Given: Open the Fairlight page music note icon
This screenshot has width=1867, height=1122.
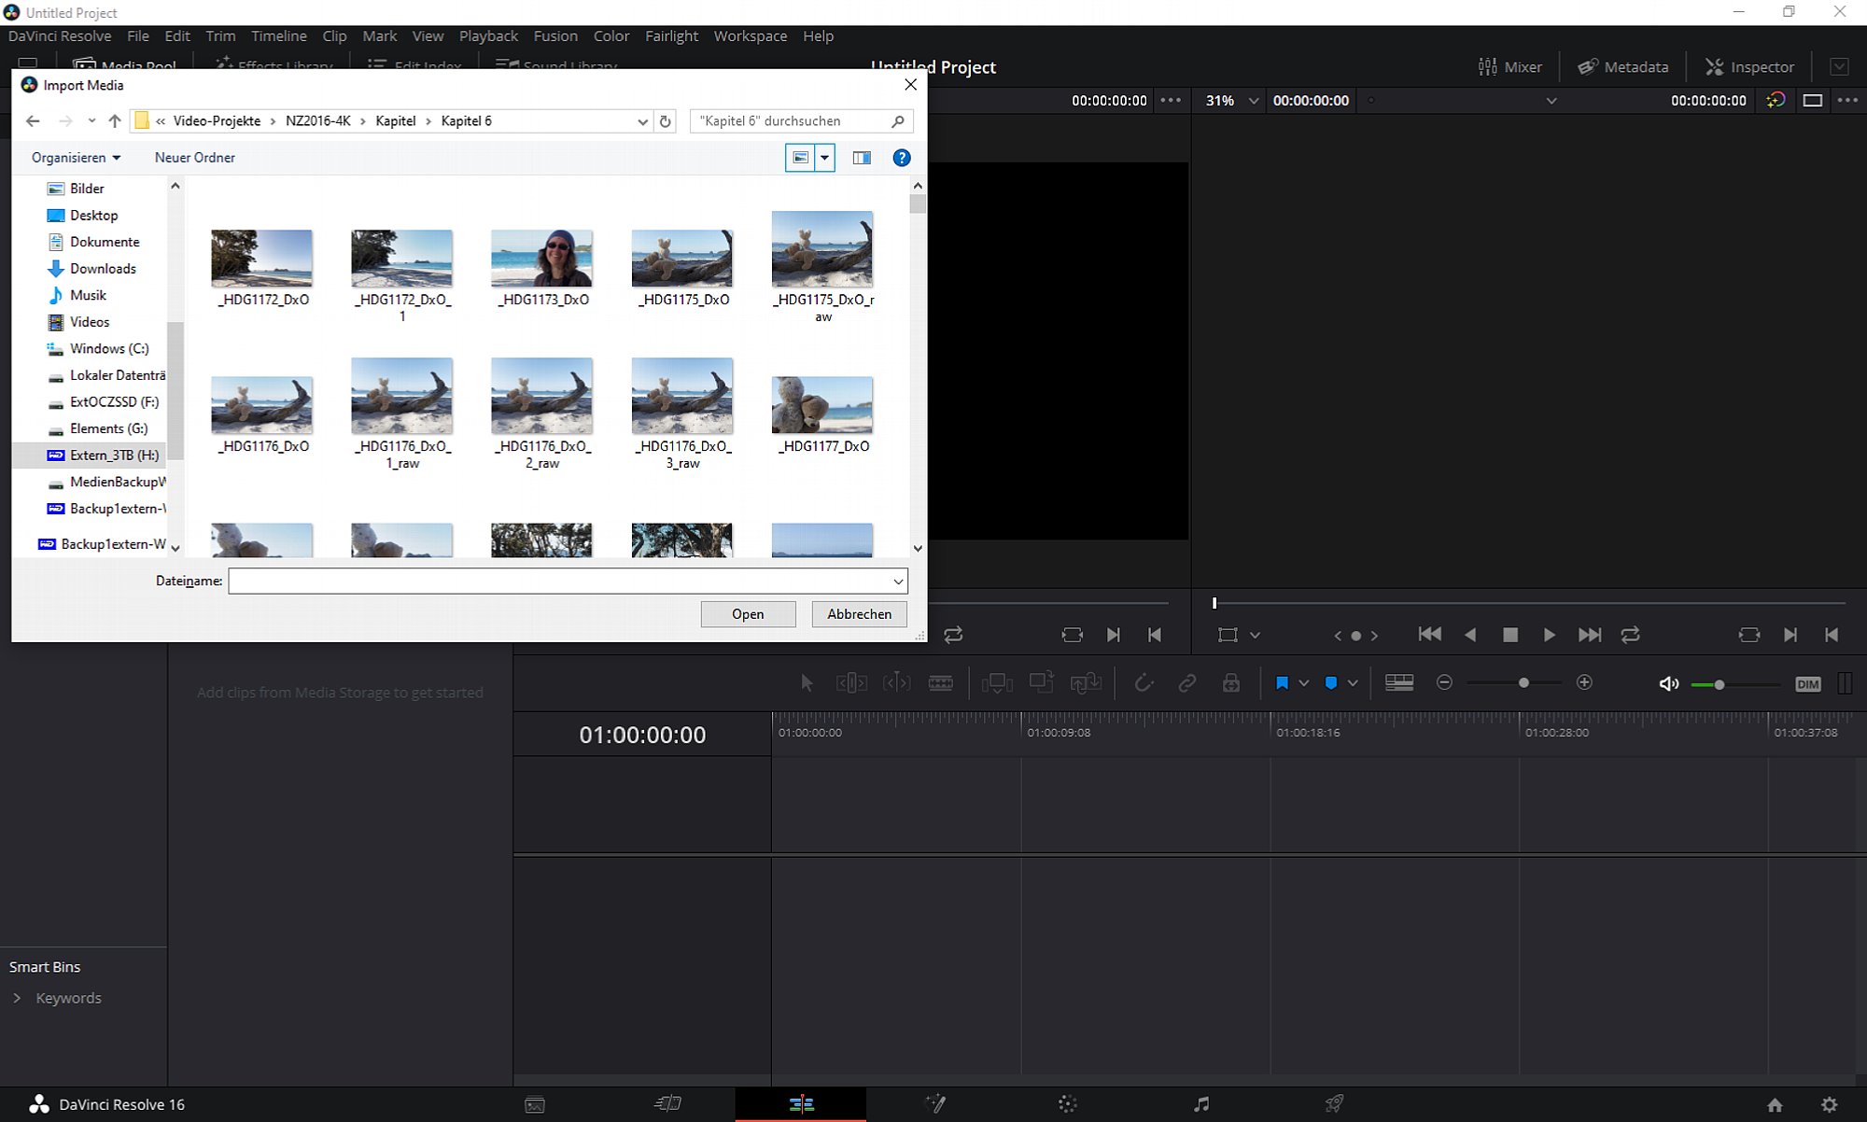Looking at the screenshot, I should tap(1201, 1104).
